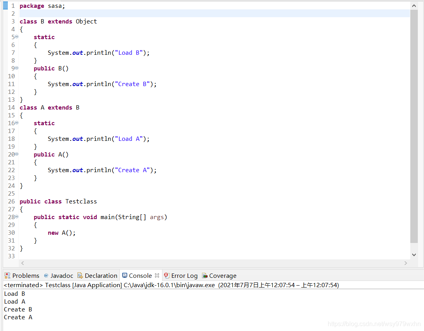Click 'public A()' constructor signature
This screenshot has height=331, width=424.
(51, 155)
